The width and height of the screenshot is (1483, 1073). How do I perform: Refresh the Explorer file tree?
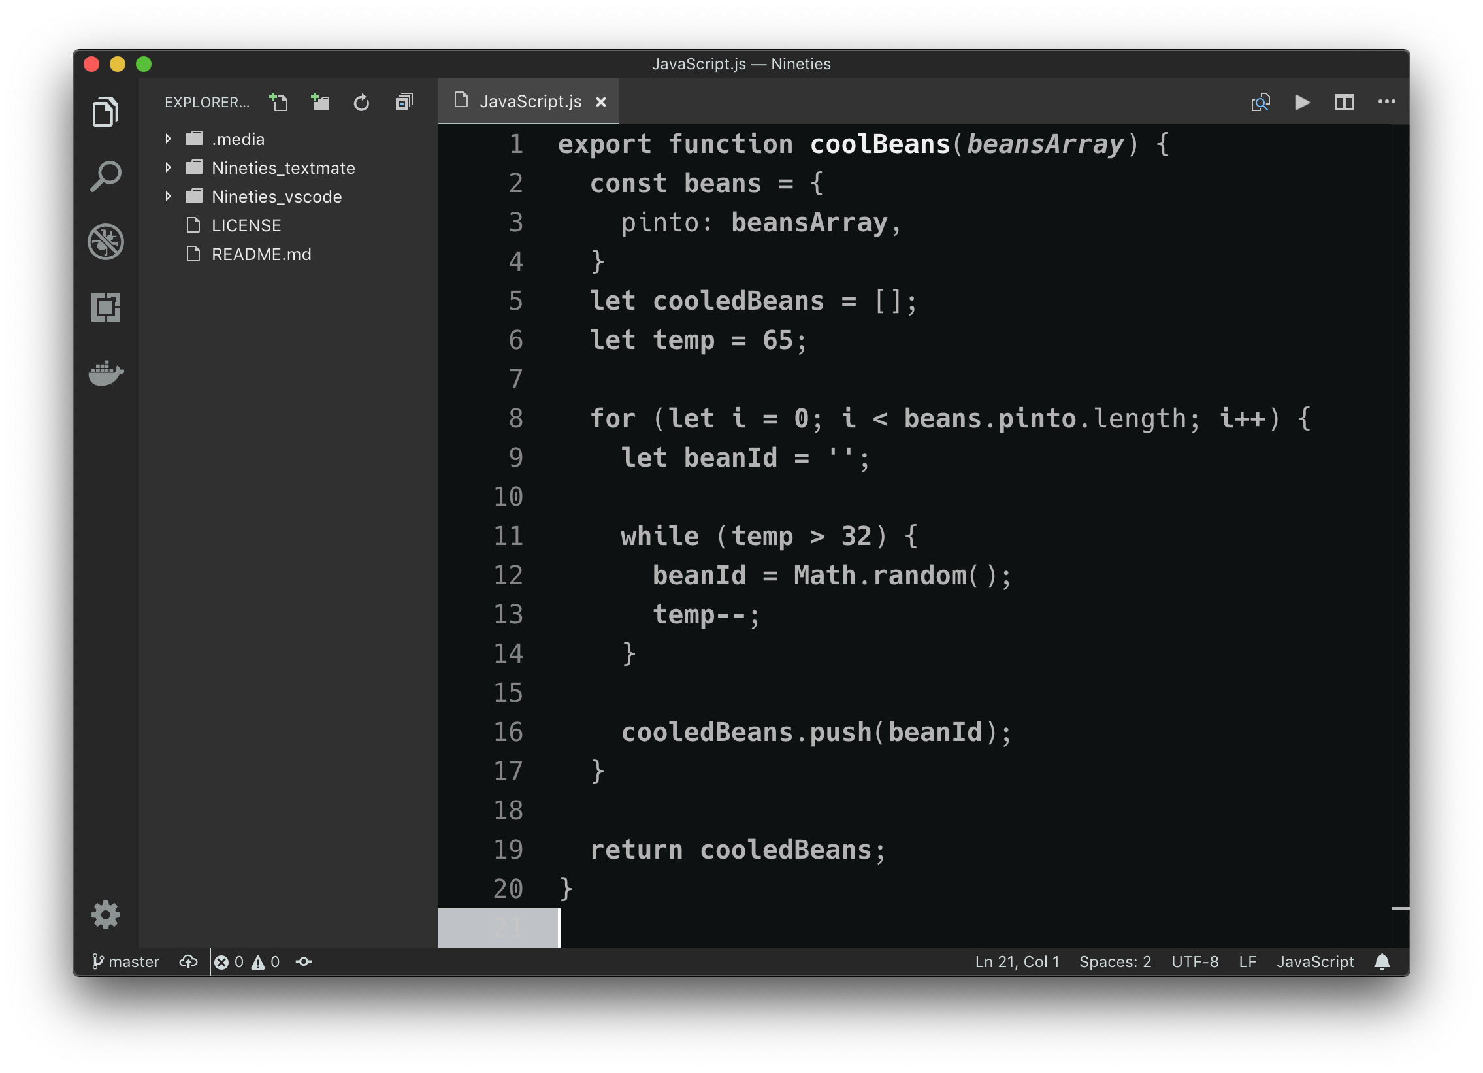tap(361, 102)
